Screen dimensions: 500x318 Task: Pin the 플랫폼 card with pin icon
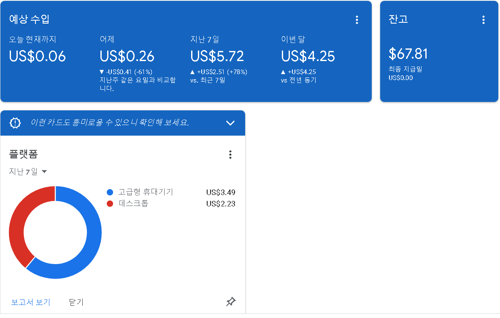[231, 302]
